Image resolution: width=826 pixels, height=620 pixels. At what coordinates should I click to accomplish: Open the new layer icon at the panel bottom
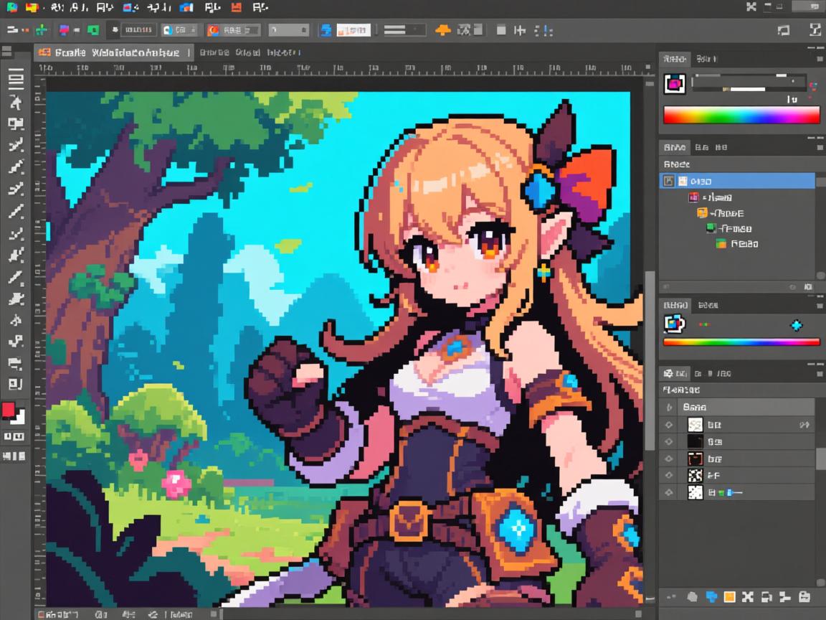click(730, 596)
